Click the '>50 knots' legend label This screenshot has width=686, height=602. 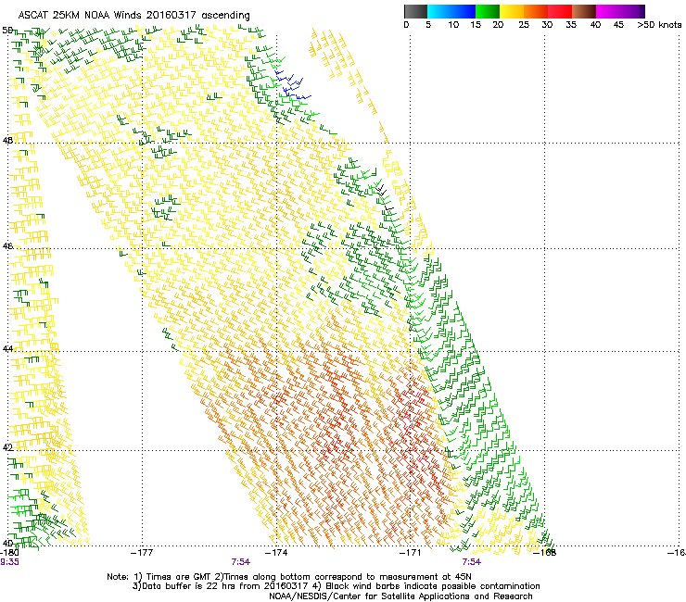(x=659, y=25)
